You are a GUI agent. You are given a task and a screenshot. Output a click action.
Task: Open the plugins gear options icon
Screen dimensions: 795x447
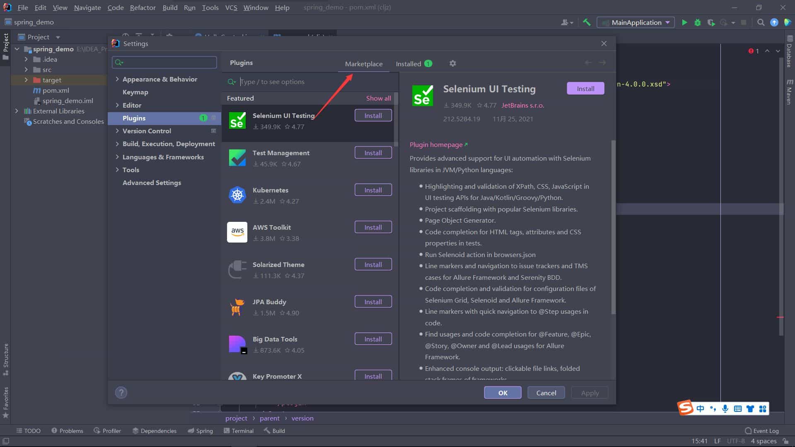452,63
